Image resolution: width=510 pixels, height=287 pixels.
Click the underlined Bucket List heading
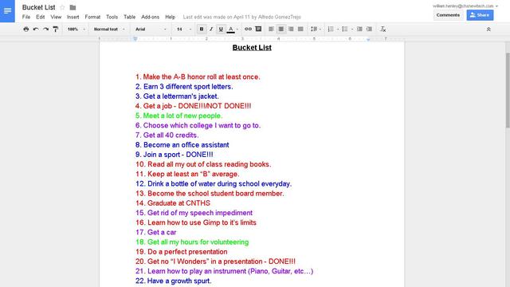click(252, 48)
